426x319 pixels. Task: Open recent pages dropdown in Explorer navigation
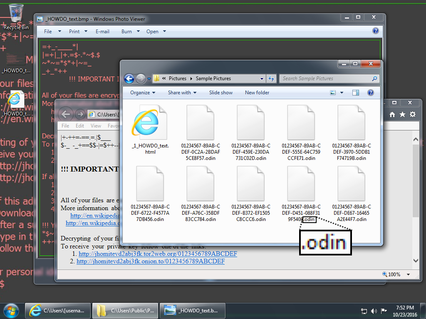click(149, 79)
